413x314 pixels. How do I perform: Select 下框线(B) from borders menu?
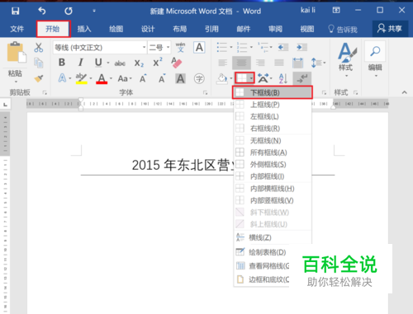(273, 92)
